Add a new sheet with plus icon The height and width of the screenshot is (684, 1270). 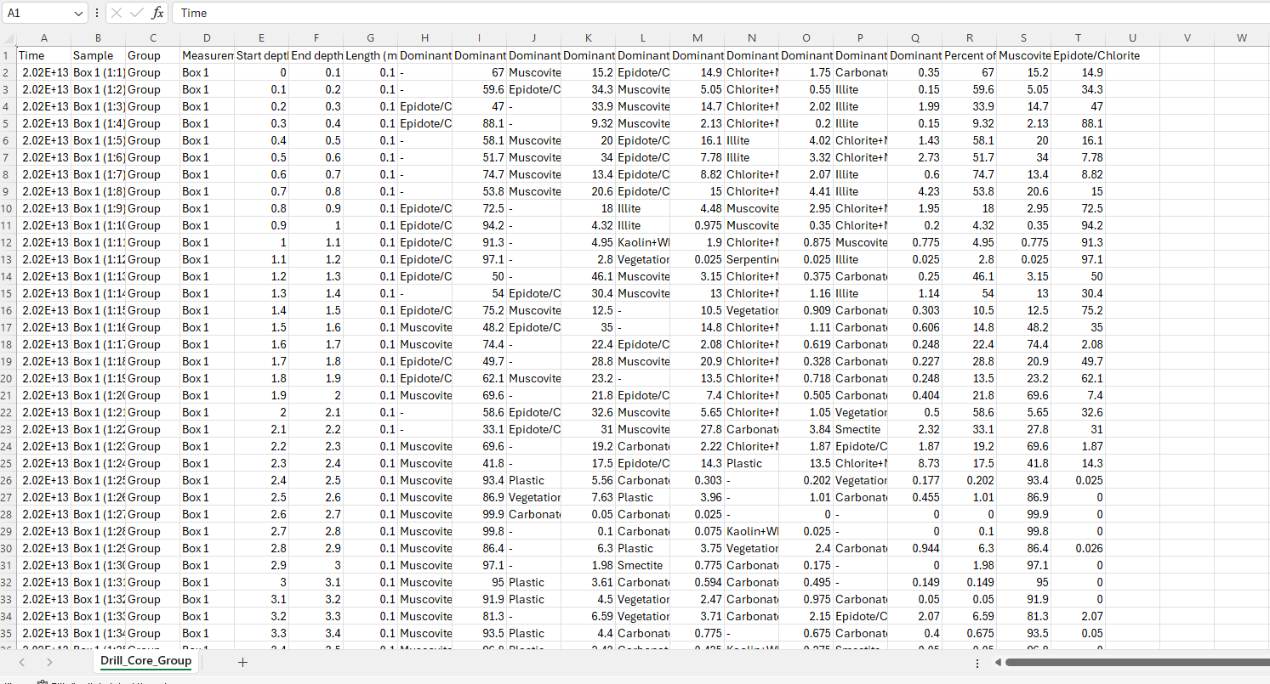point(242,662)
